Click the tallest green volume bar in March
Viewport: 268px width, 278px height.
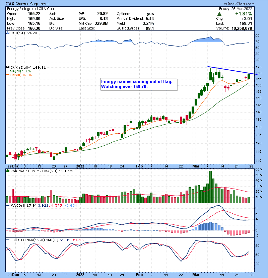(x=210, y=187)
